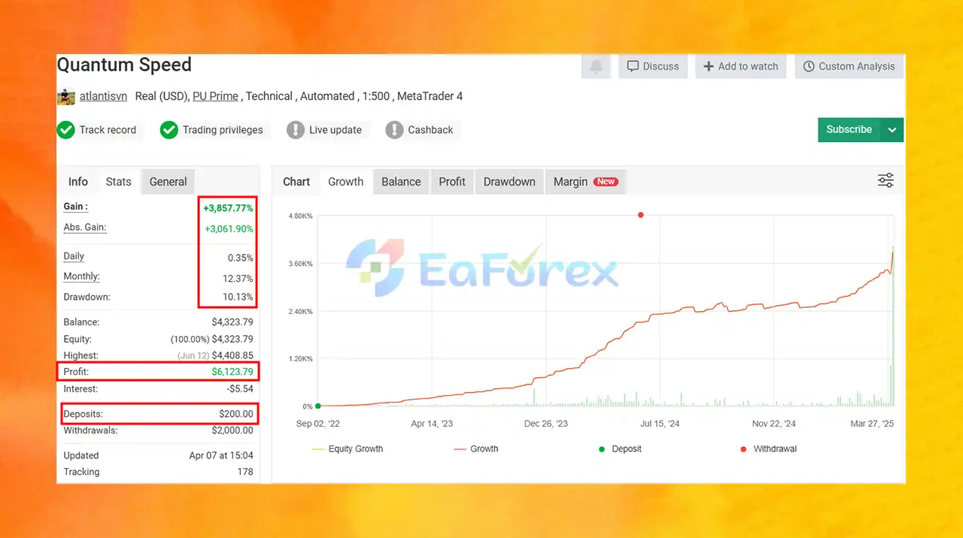The height and width of the screenshot is (538, 963).
Task: Click the green deposit marker at chart start
Action: click(x=317, y=407)
